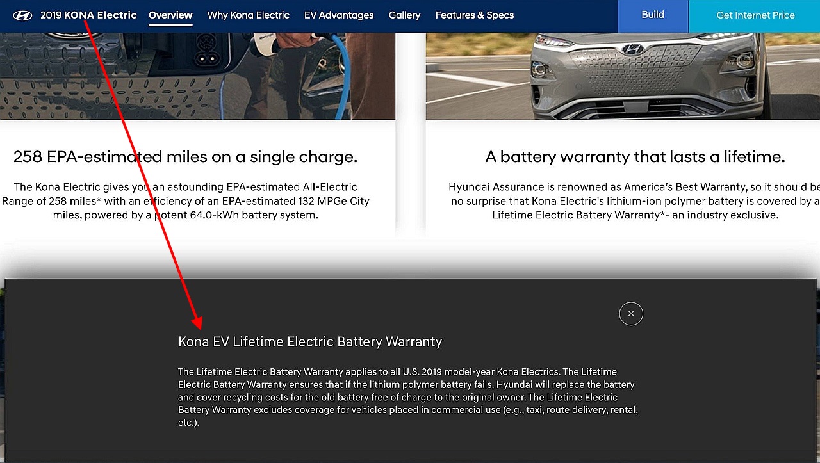Click the warranty description paragraph in popup

pyautogui.click(x=408, y=397)
